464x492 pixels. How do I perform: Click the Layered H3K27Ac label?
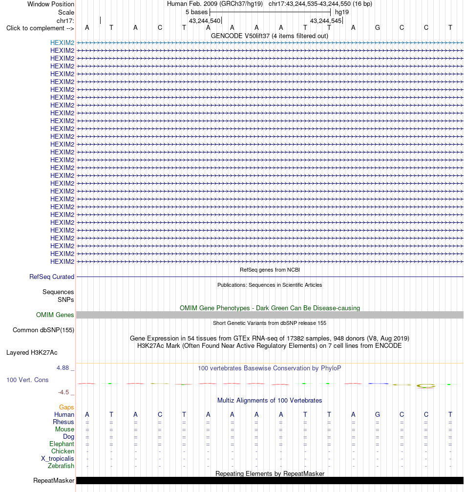(32, 353)
